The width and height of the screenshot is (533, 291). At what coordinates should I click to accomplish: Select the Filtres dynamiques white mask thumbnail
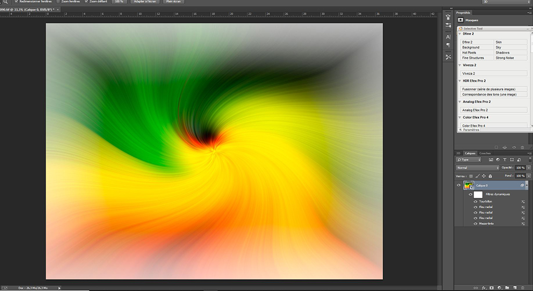coord(478,195)
